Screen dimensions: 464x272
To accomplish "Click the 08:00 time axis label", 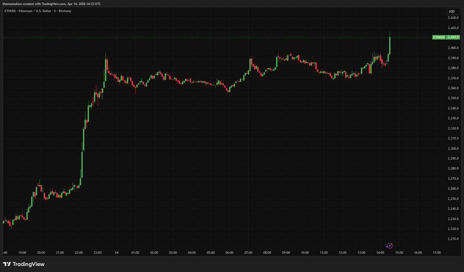I will coord(267,253).
